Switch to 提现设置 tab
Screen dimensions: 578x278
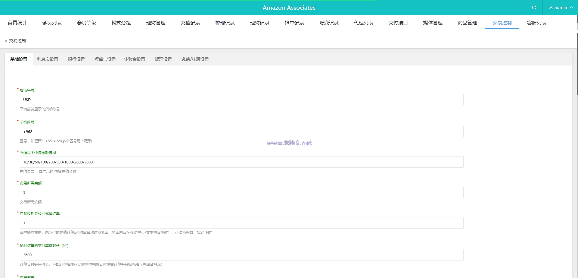[163, 59]
